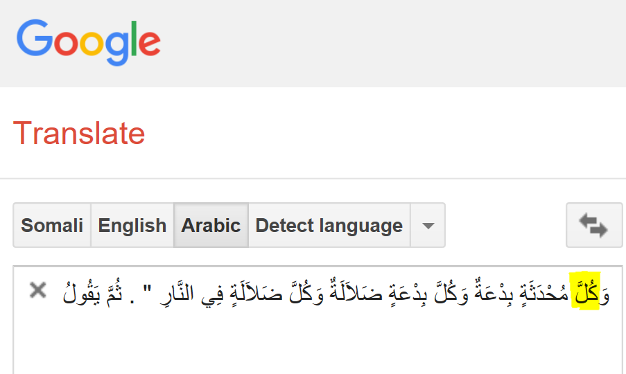Select English as source language
This screenshot has height=374, width=626.
132,225
